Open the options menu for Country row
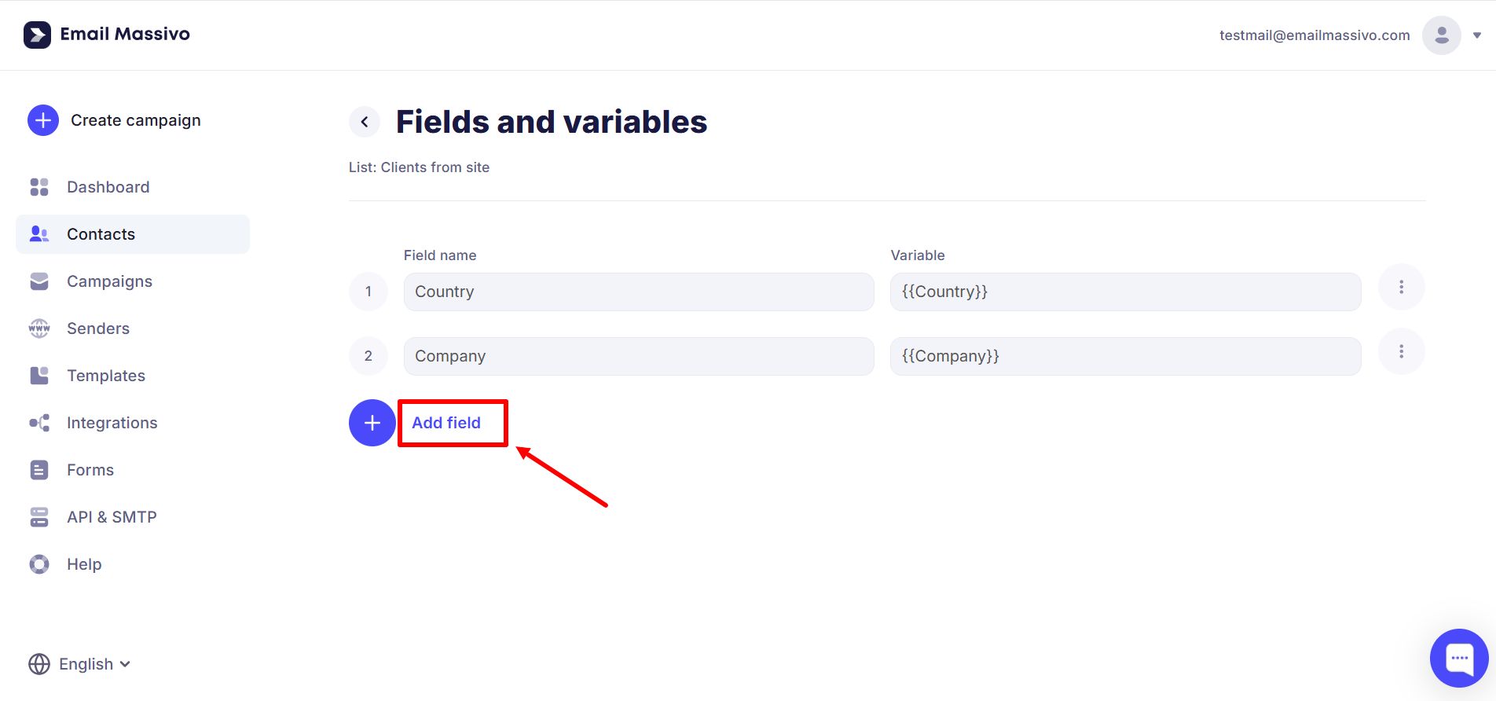1496x701 pixels. coord(1401,287)
